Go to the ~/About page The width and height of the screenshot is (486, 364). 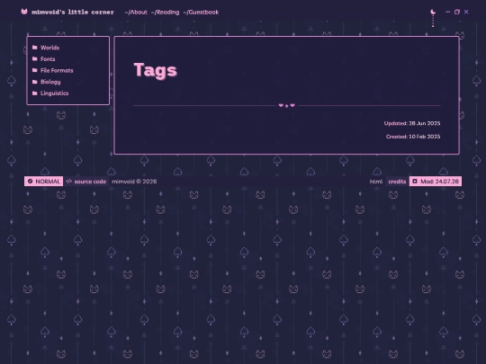[136, 12]
